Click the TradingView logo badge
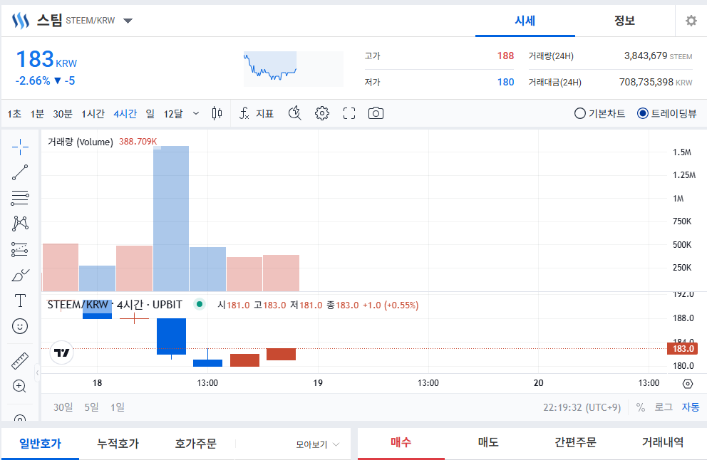This screenshot has height=460, width=707. (x=61, y=352)
